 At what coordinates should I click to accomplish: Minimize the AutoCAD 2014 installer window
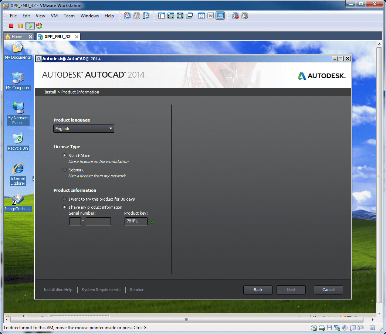tap(335, 58)
